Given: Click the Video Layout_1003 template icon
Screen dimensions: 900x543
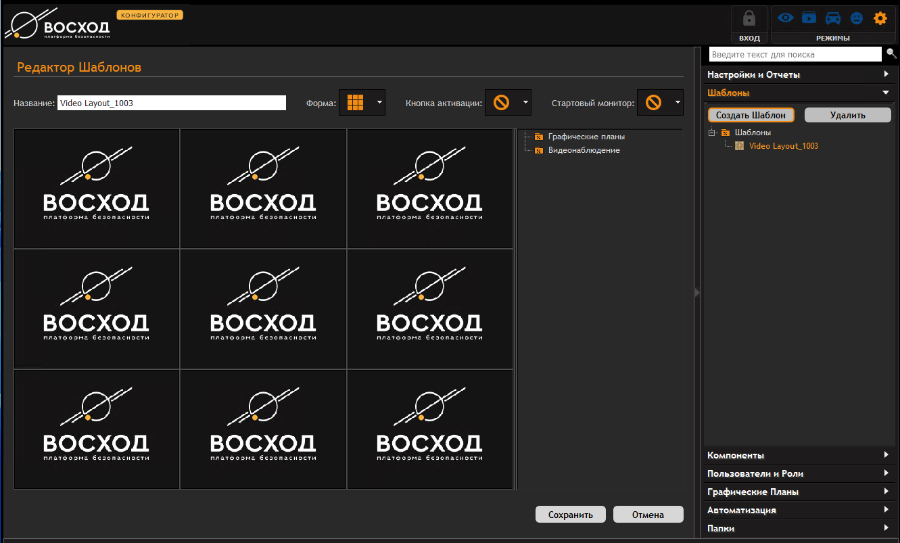Looking at the screenshot, I should tap(740, 146).
